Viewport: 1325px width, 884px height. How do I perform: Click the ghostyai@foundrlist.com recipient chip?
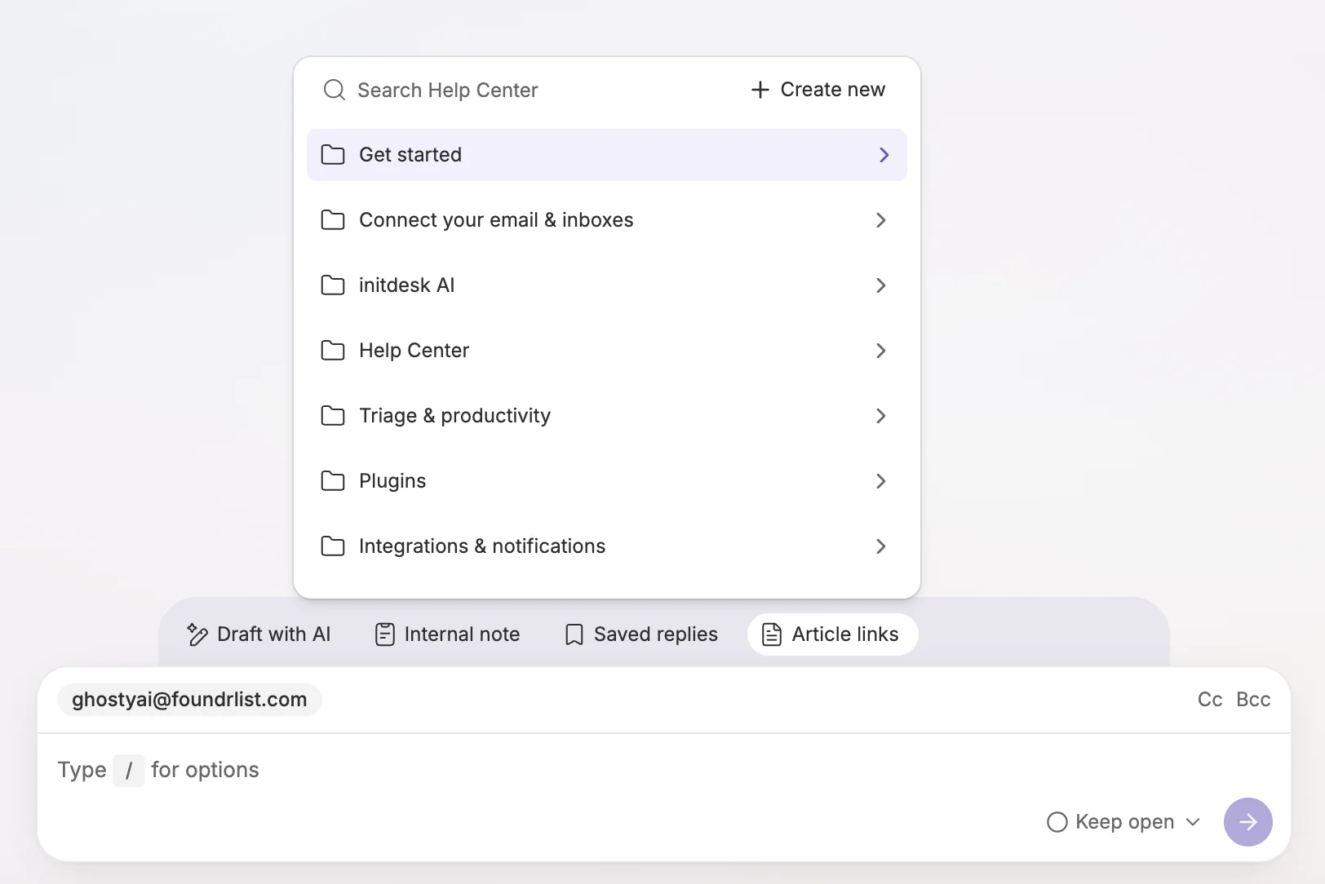pyautogui.click(x=189, y=700)
